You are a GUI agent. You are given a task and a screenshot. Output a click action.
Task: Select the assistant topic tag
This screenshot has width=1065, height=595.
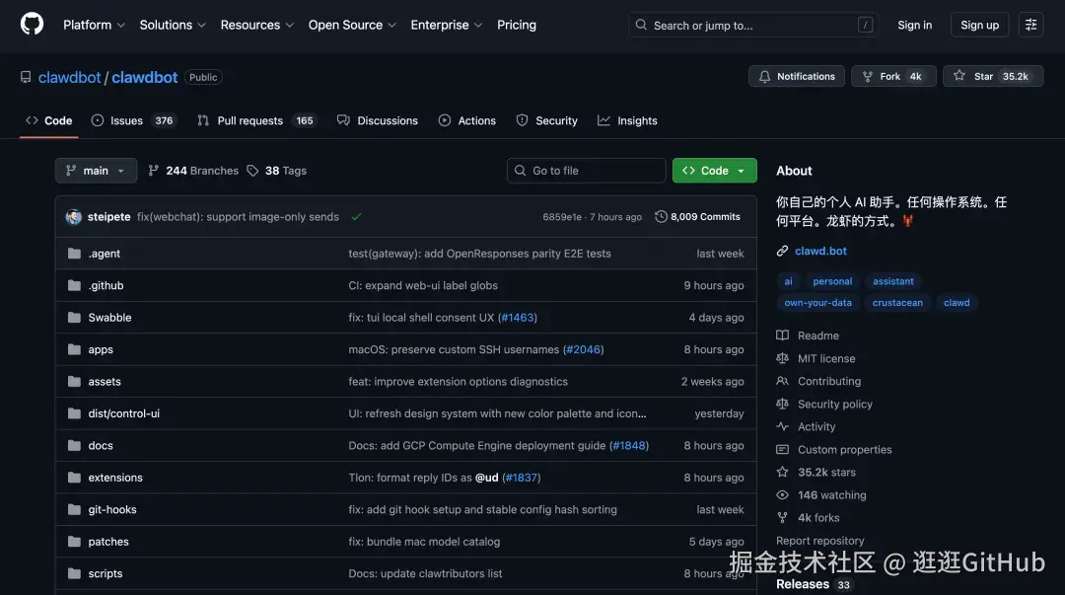pyautogui.click(x=893, y=281)
